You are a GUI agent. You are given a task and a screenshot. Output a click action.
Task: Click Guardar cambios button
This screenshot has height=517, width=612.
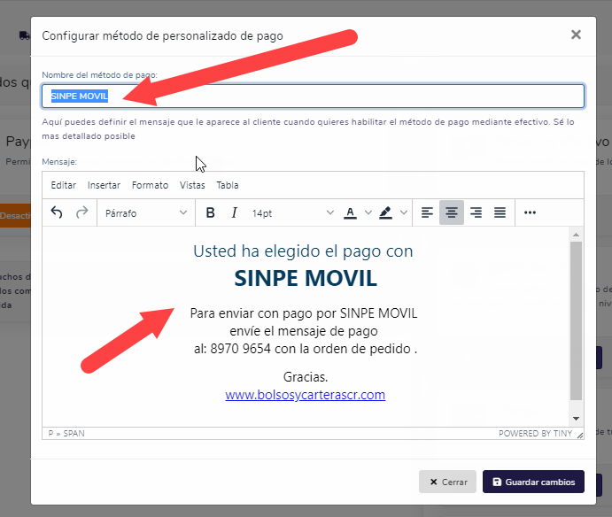point(533,482)
